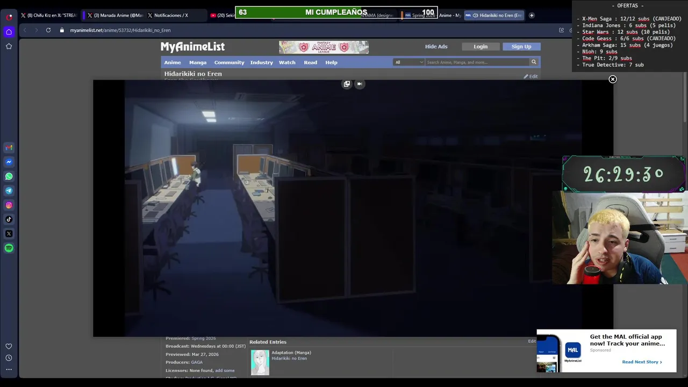Skip to next video with skip icon
This screenshot has width=688, height=387.
(360, 84)
